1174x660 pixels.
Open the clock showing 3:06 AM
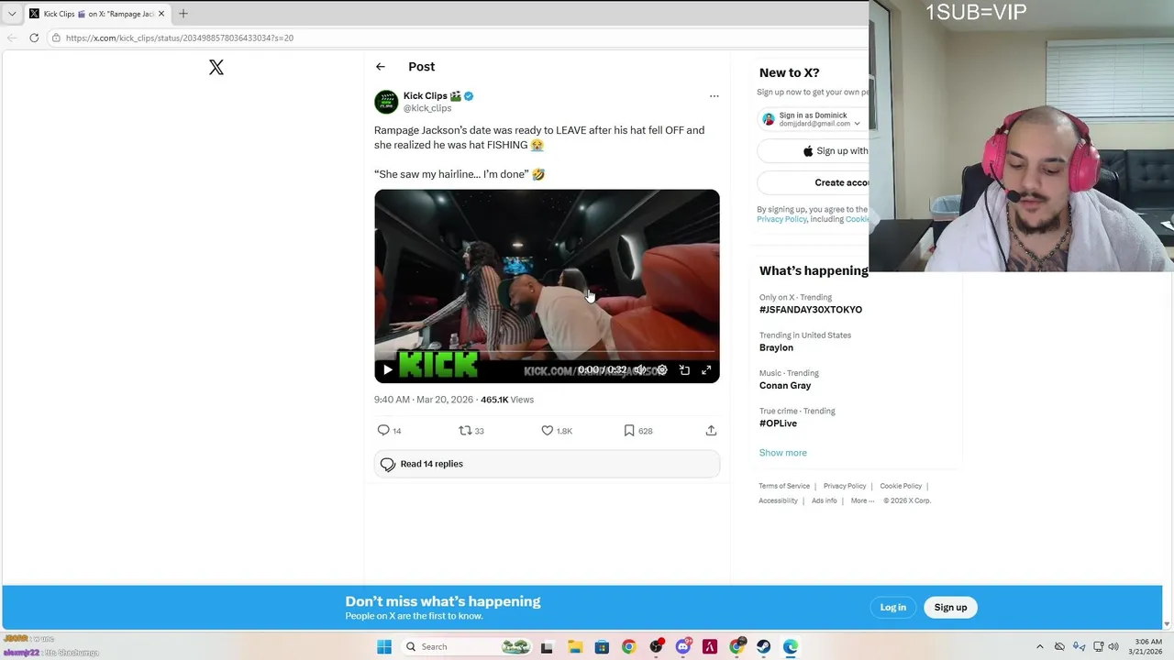pos(1147,646)
